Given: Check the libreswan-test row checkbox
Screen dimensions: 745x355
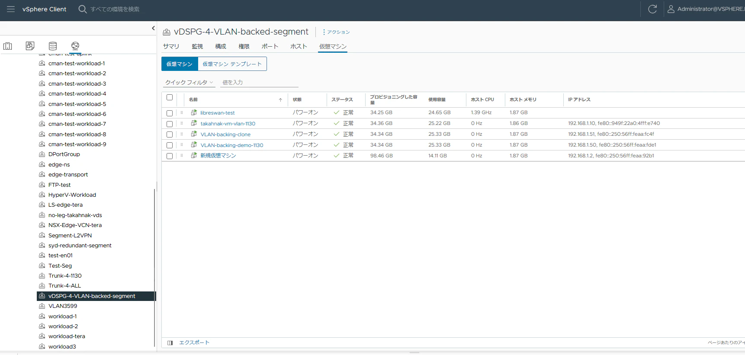Looking at the screenshot, I should (x=170, y=113).
